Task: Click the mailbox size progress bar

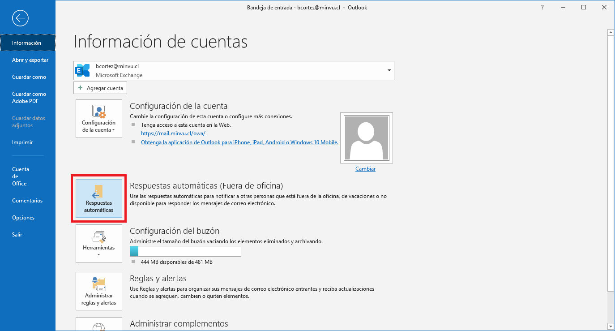Action: click(x=185, y=251)
